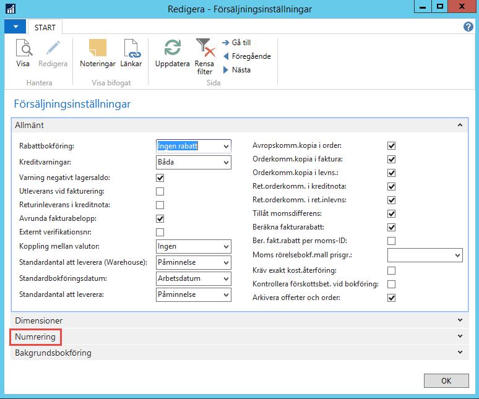This screenshot has width=479, height=399.
Task: Enable Ber. fakt.rabatt per moms-ID checkbox
Action: (391, 241)
